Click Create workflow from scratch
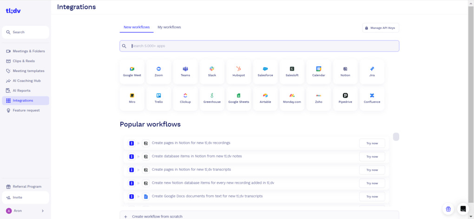474x219 pixels. point(259,215)
